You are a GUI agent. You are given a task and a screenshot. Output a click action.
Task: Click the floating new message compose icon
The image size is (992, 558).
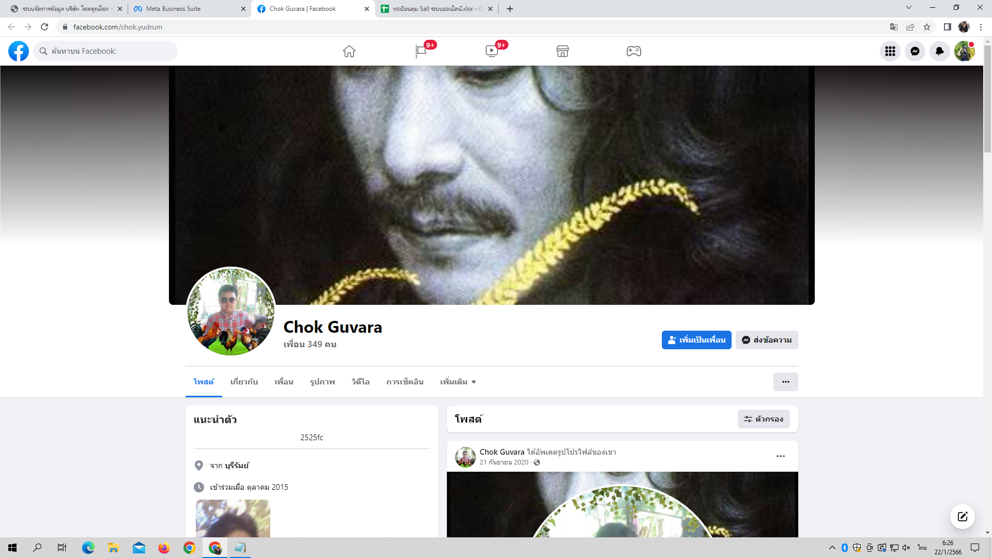tap(962, 517)
